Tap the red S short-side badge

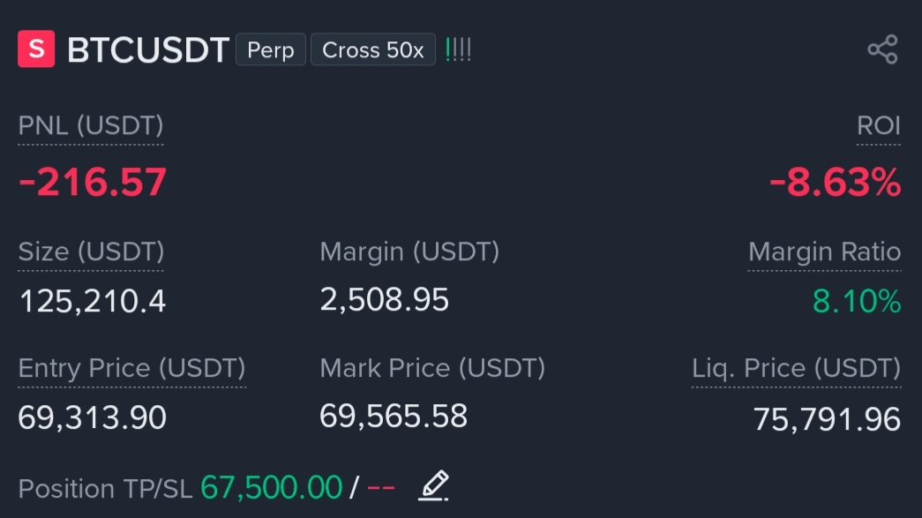click(x=36, y=49)
